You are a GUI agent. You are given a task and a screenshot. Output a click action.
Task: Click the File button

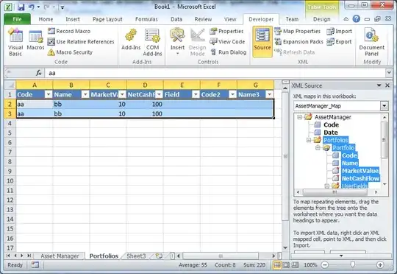click(17, 19)
